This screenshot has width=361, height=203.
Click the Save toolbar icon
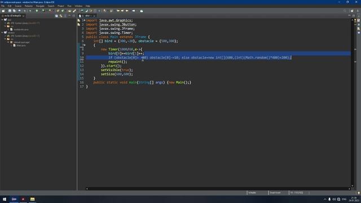10,11
